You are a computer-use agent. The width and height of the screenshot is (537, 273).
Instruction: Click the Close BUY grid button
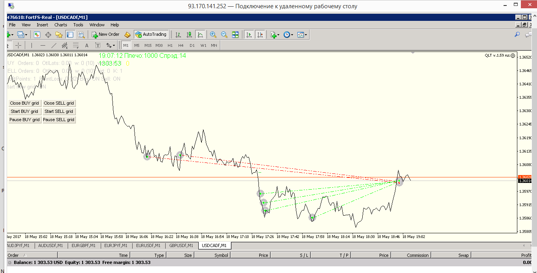pyautogui.click(x=24, y=103)
